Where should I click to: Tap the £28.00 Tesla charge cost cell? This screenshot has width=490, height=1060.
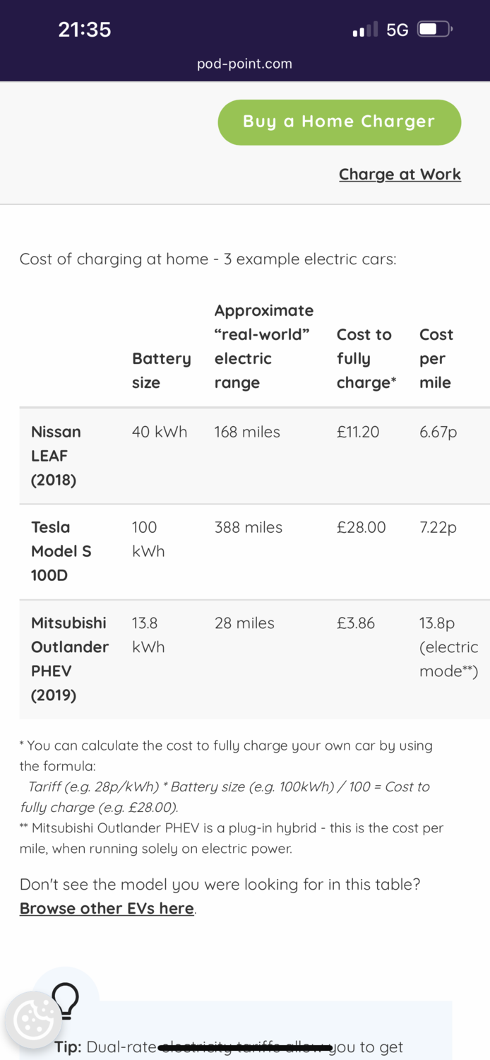click(x=361, y=528)
